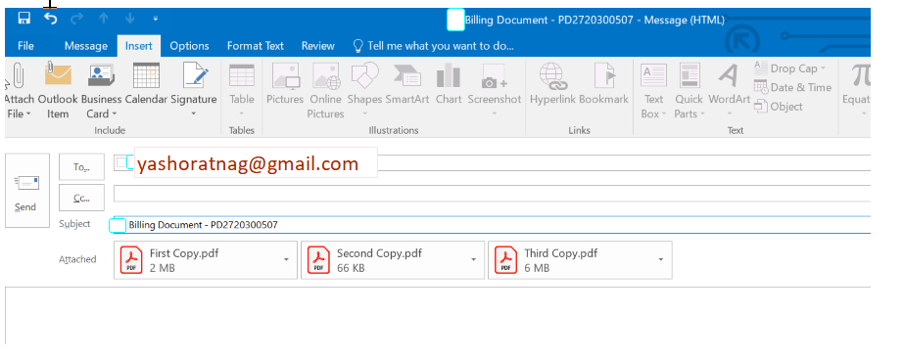
Task: Insert a Calendar
Action: (x=146, y=84)
